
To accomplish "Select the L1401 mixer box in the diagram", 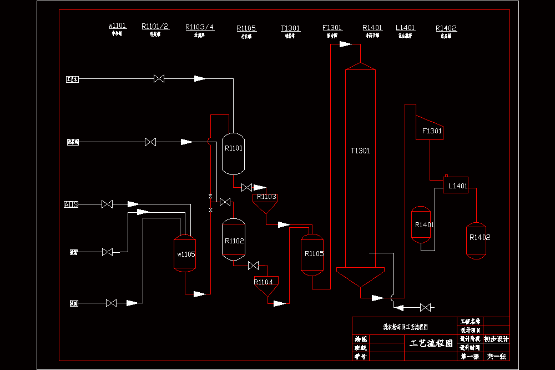I will (x=456, y=185).
